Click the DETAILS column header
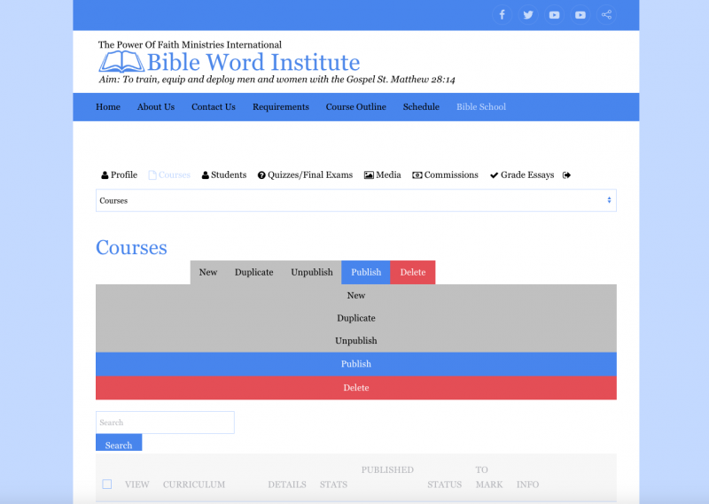709x504 pixels. point(287,485)
